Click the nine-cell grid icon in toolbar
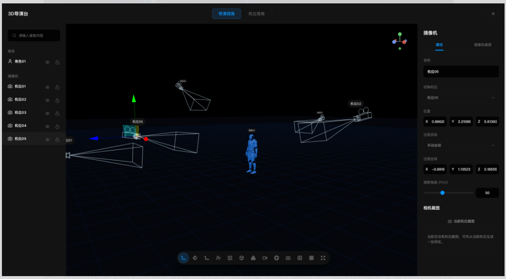 click(x=312, y=258)
